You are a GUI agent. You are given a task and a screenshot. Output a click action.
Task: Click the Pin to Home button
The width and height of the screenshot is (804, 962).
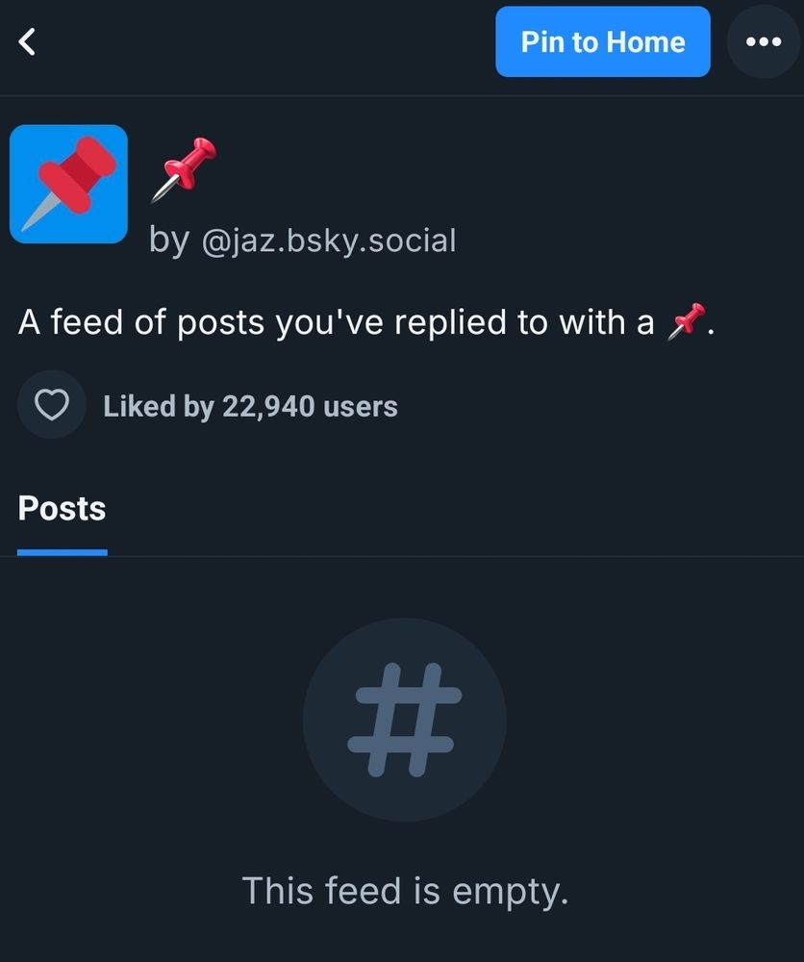603,41
